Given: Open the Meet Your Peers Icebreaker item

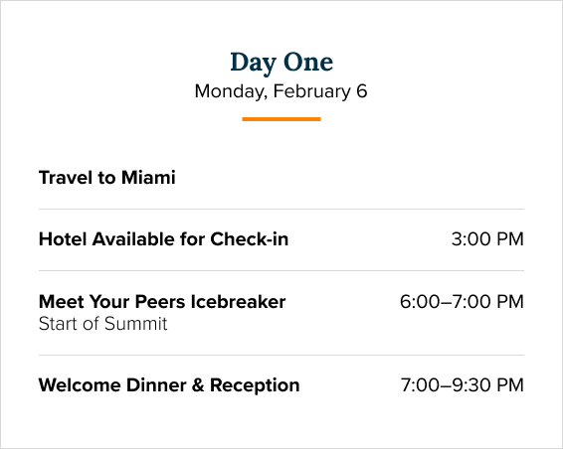Looking at the screenshot, I should (x=162, y=302).
